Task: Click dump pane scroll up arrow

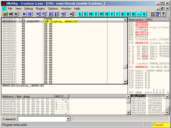Action: (129, 97)
